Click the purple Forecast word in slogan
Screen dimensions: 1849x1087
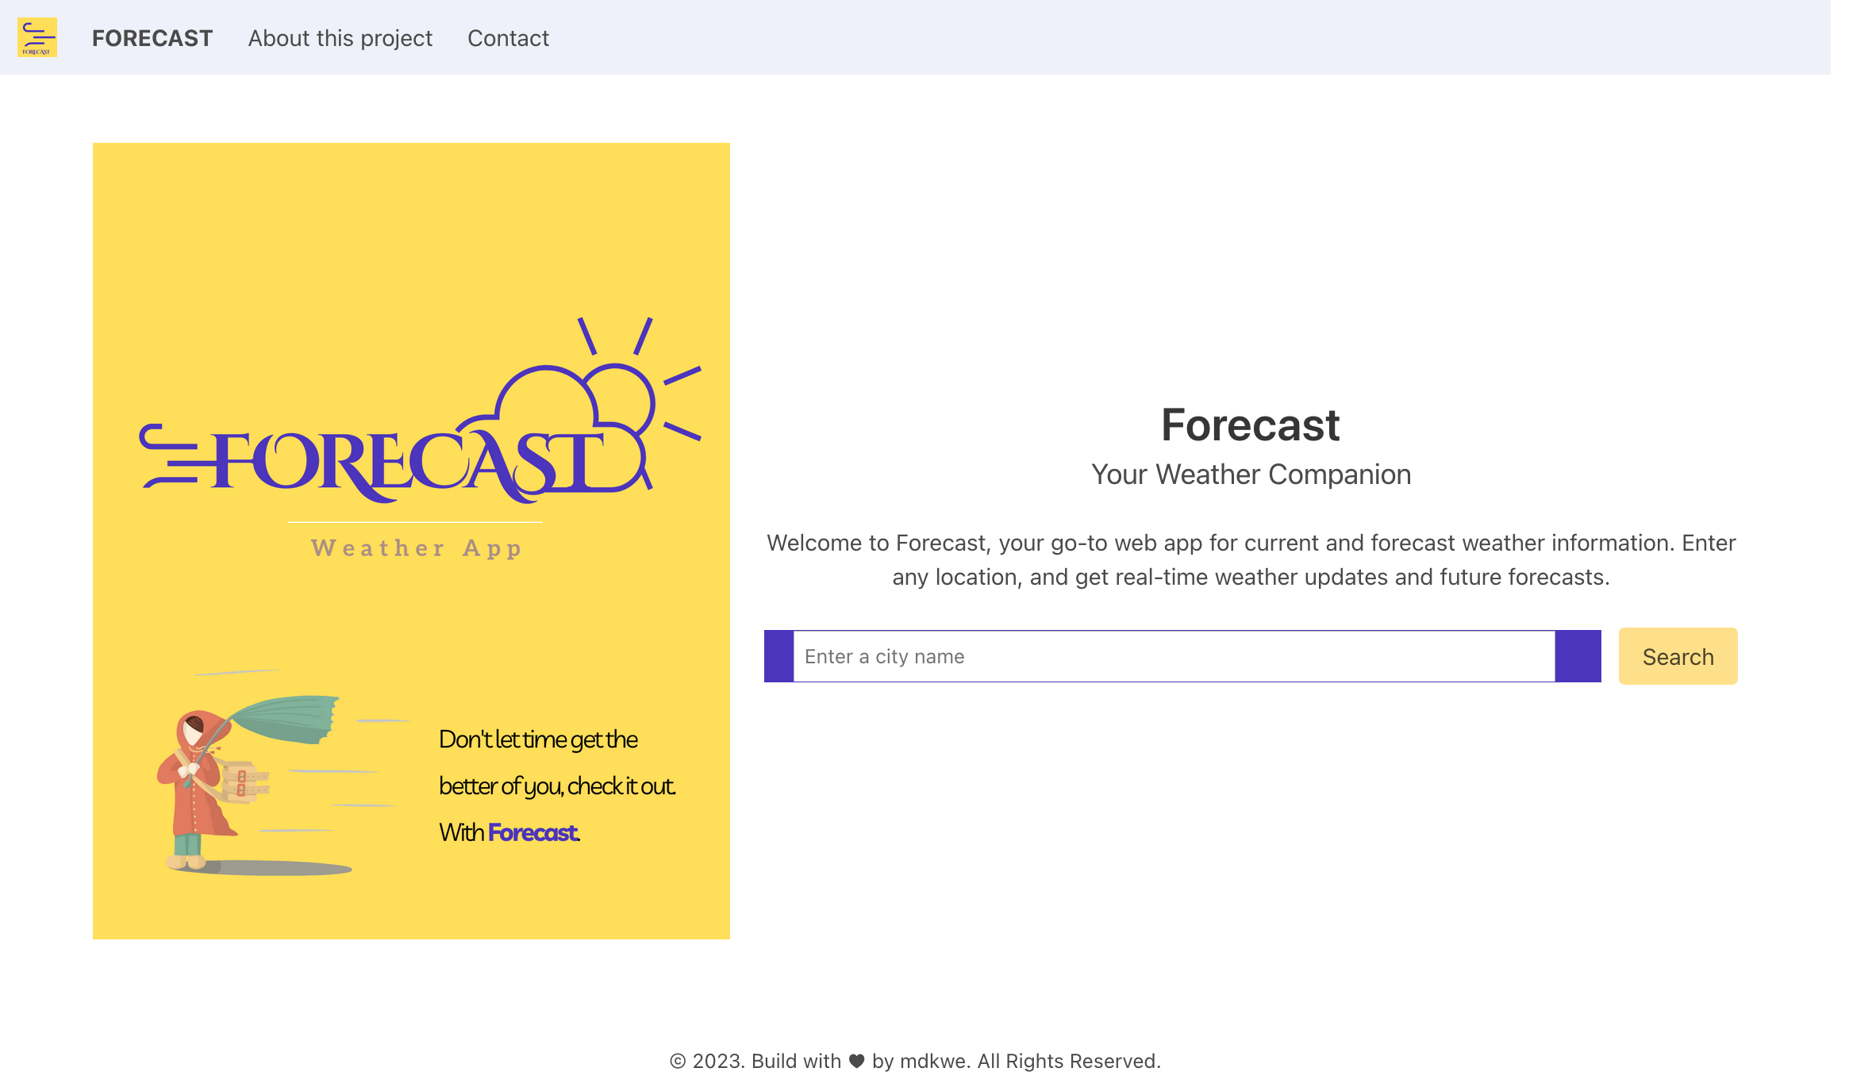click(x=533, y=832)
